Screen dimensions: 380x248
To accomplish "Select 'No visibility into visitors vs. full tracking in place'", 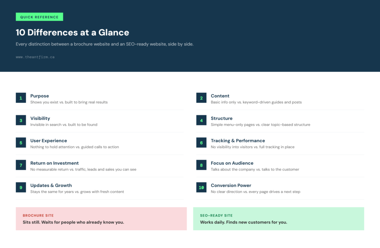I will pyautogui.click(x=252, y=147).
